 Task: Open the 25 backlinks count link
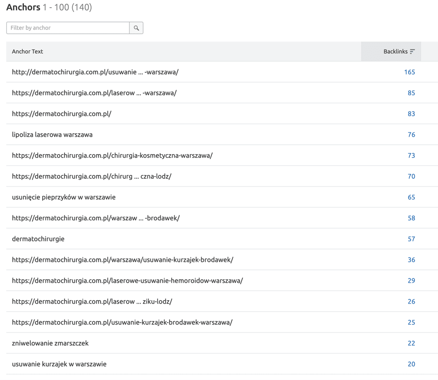point(411,323)
